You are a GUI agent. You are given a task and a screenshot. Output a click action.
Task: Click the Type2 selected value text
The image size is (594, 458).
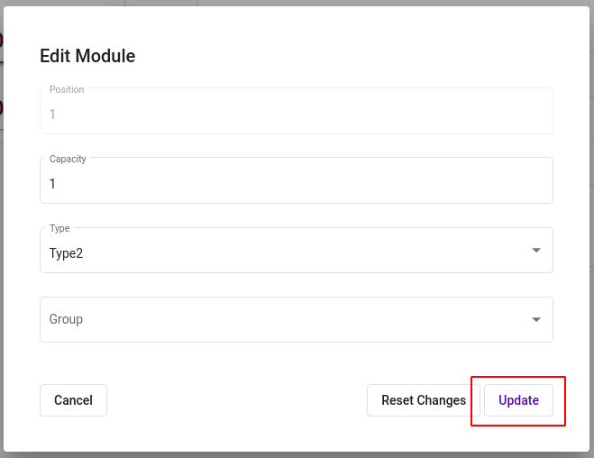(66, 253)
